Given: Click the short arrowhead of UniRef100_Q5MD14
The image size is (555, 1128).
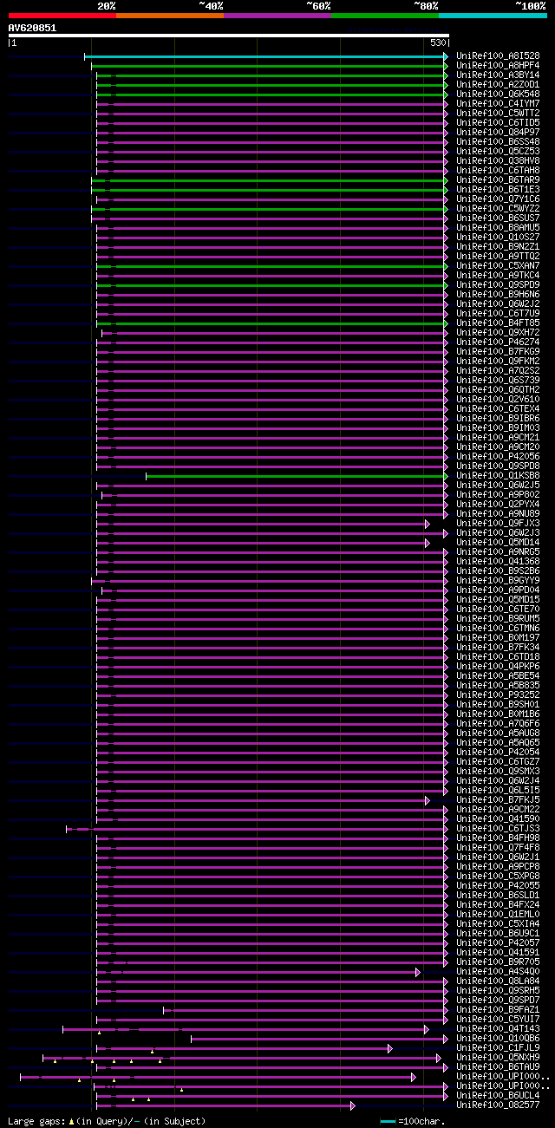Looking at the screenshot, I should click(x=428, y=542).
